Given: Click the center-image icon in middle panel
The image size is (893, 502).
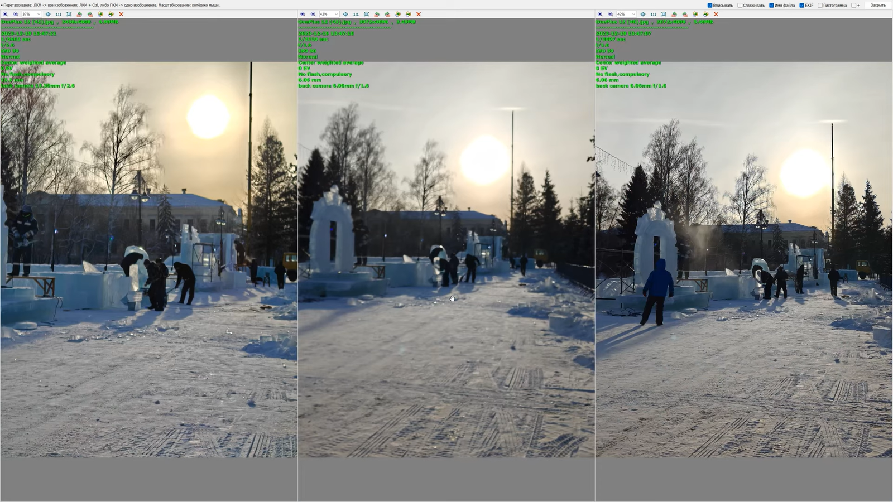Looking at the screenshot, I should click(x=345, y=14).
